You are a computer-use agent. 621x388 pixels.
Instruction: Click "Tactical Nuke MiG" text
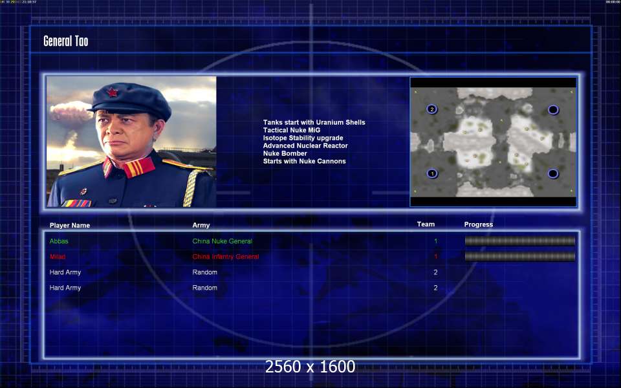point(292,130)
